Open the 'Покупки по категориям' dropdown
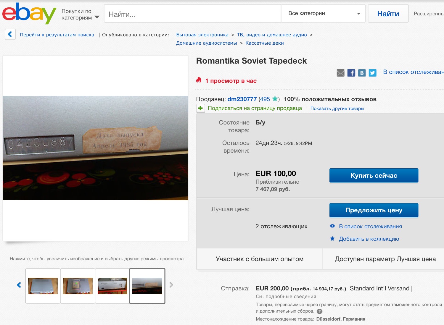This screenshot has height=325, width=444. pos(80,14)
